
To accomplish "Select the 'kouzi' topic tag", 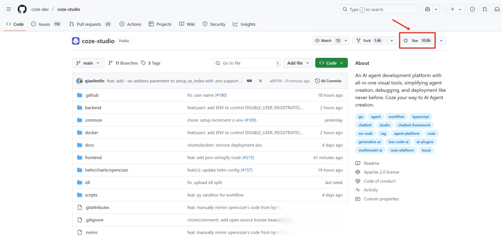I will coord(426,150).
